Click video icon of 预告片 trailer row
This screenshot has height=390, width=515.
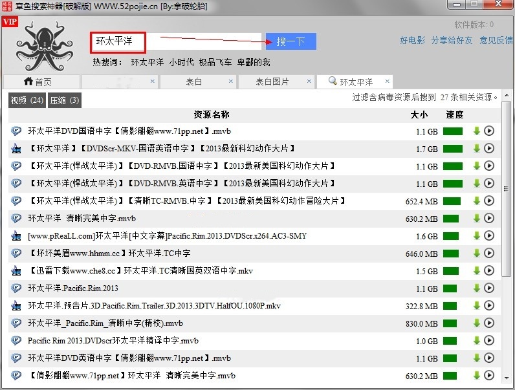click(16, 306)
